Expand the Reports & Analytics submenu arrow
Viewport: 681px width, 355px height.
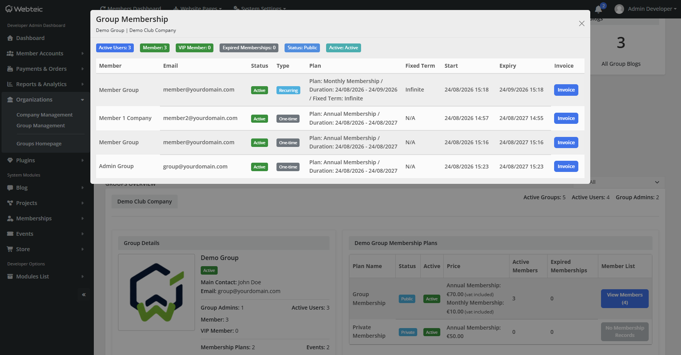82,84
